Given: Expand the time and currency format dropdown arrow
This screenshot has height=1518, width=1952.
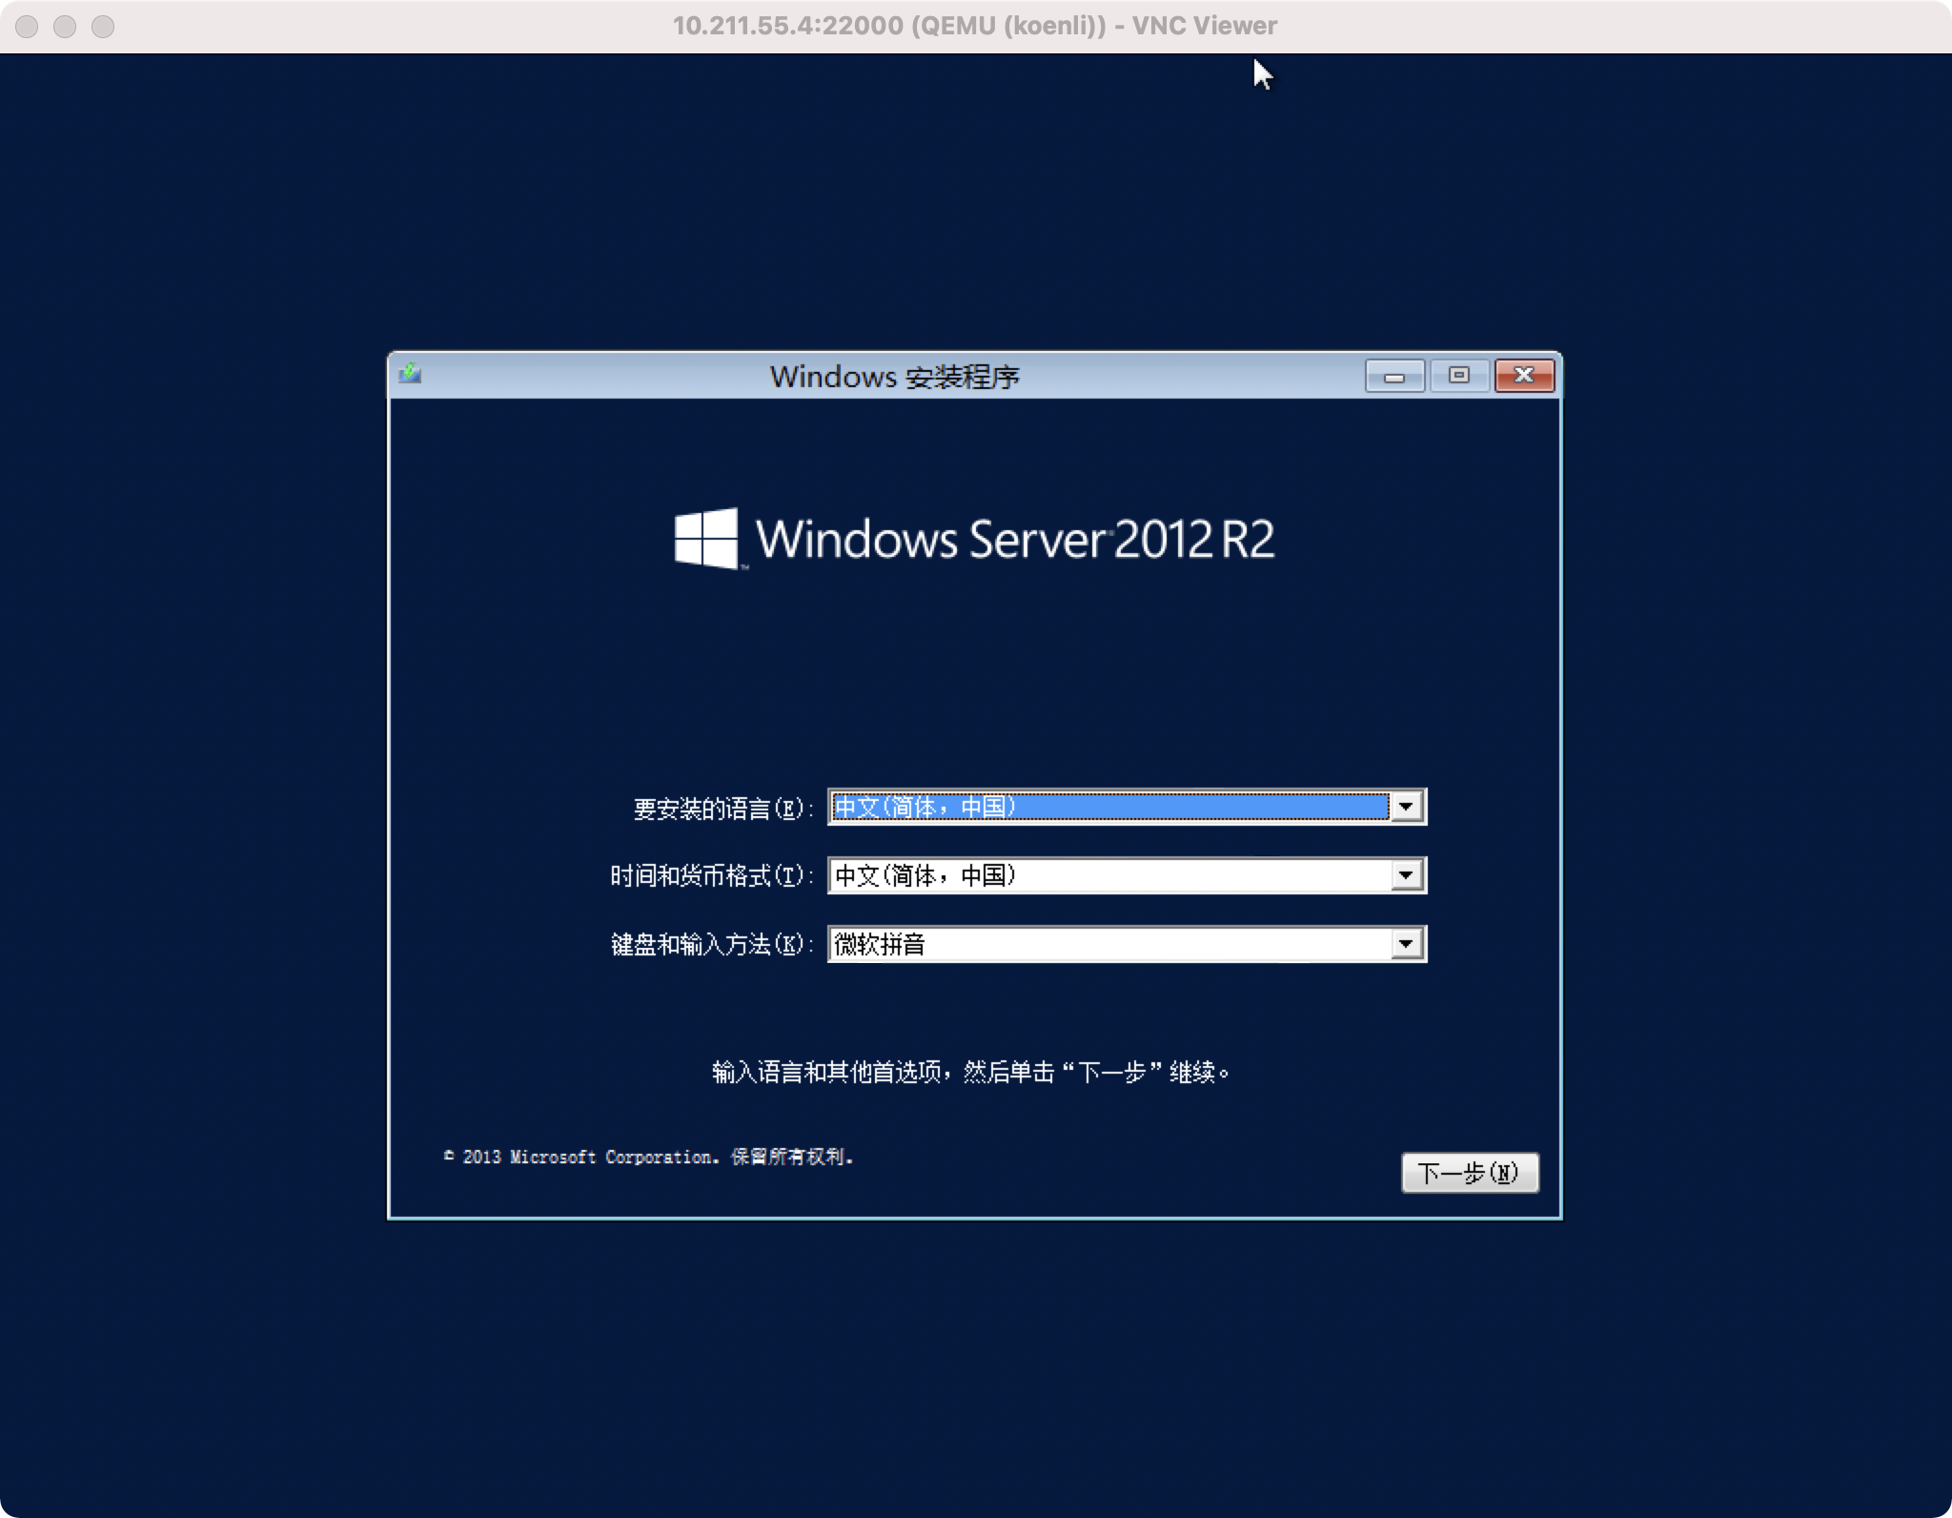Looking at the screenshot, I should pos(1406,875).
